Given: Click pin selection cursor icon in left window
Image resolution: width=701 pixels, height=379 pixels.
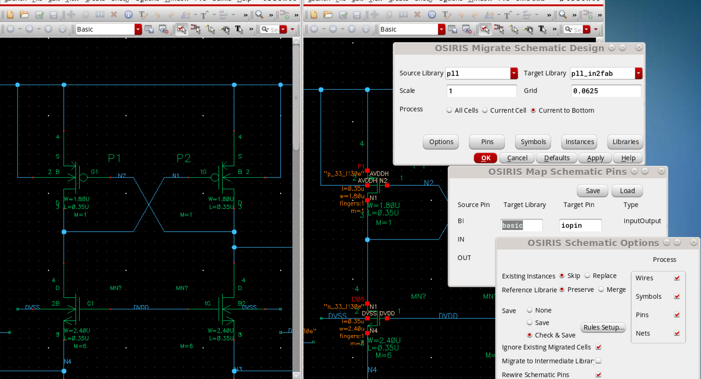Looking at the screenshot, I should [x=225, y=29].
